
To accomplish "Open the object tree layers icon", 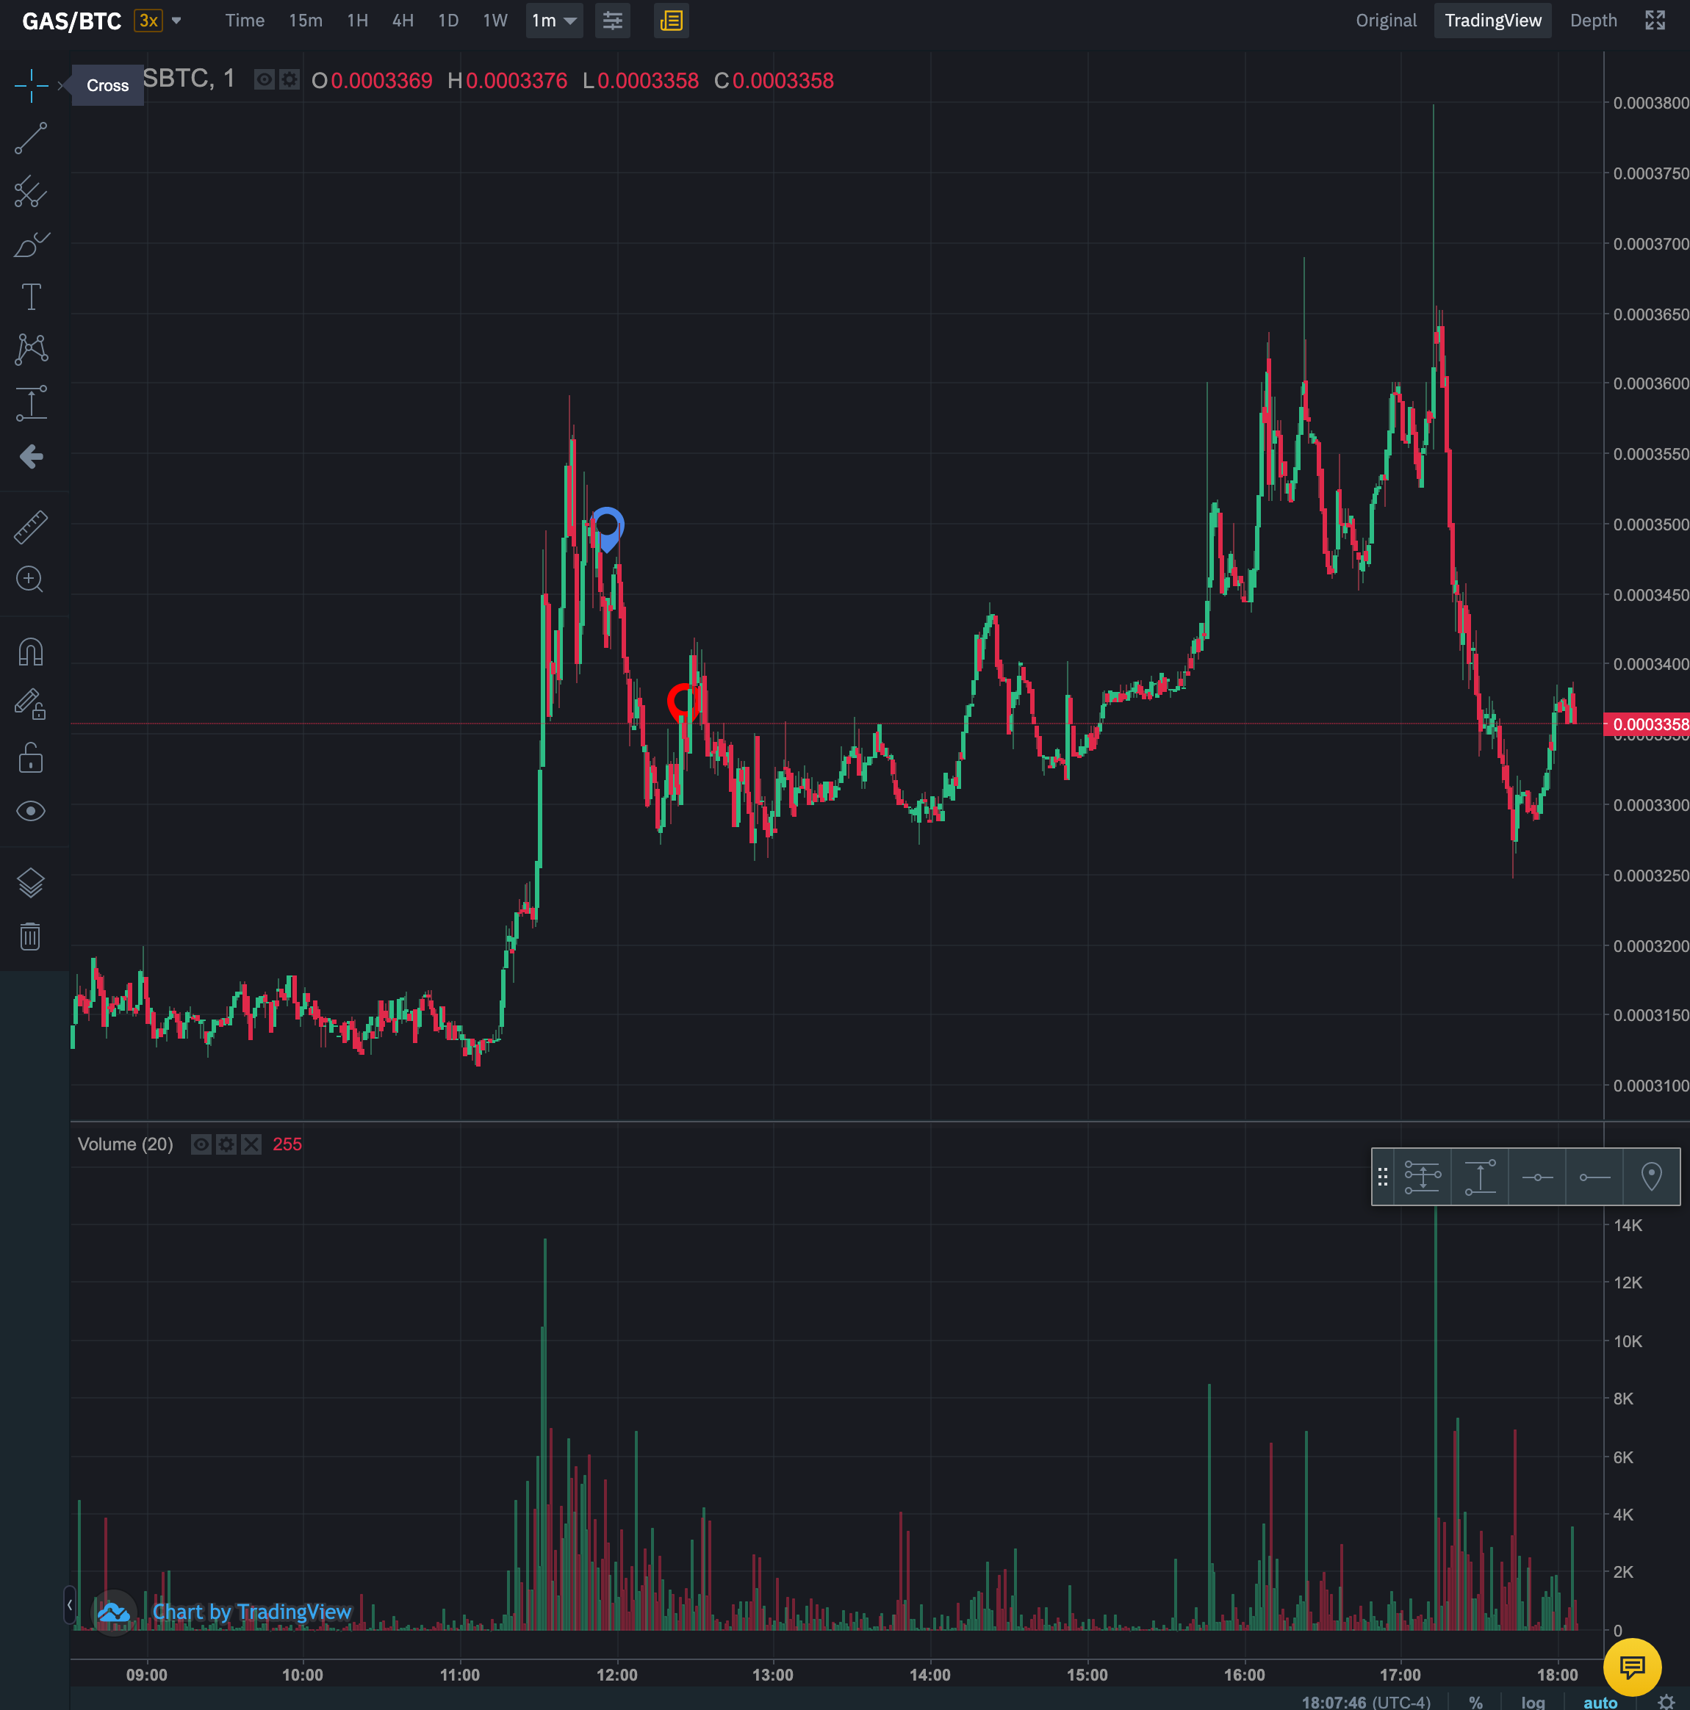I will (x=31, y=881).
